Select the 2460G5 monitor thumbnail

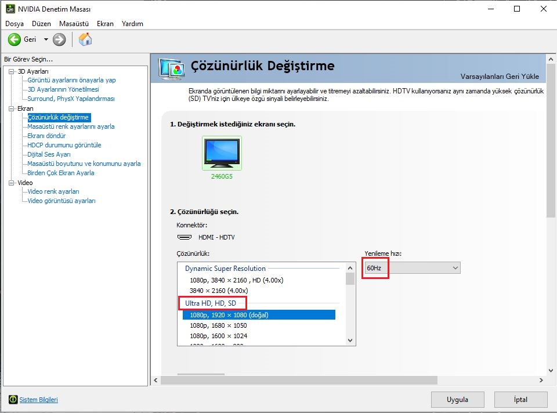click(x=222, y=153)
